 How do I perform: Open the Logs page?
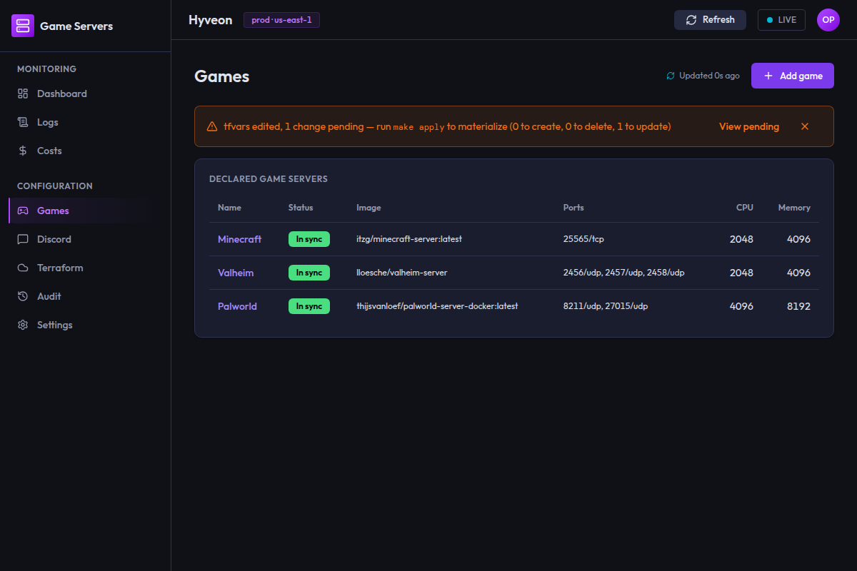point(86,122)
